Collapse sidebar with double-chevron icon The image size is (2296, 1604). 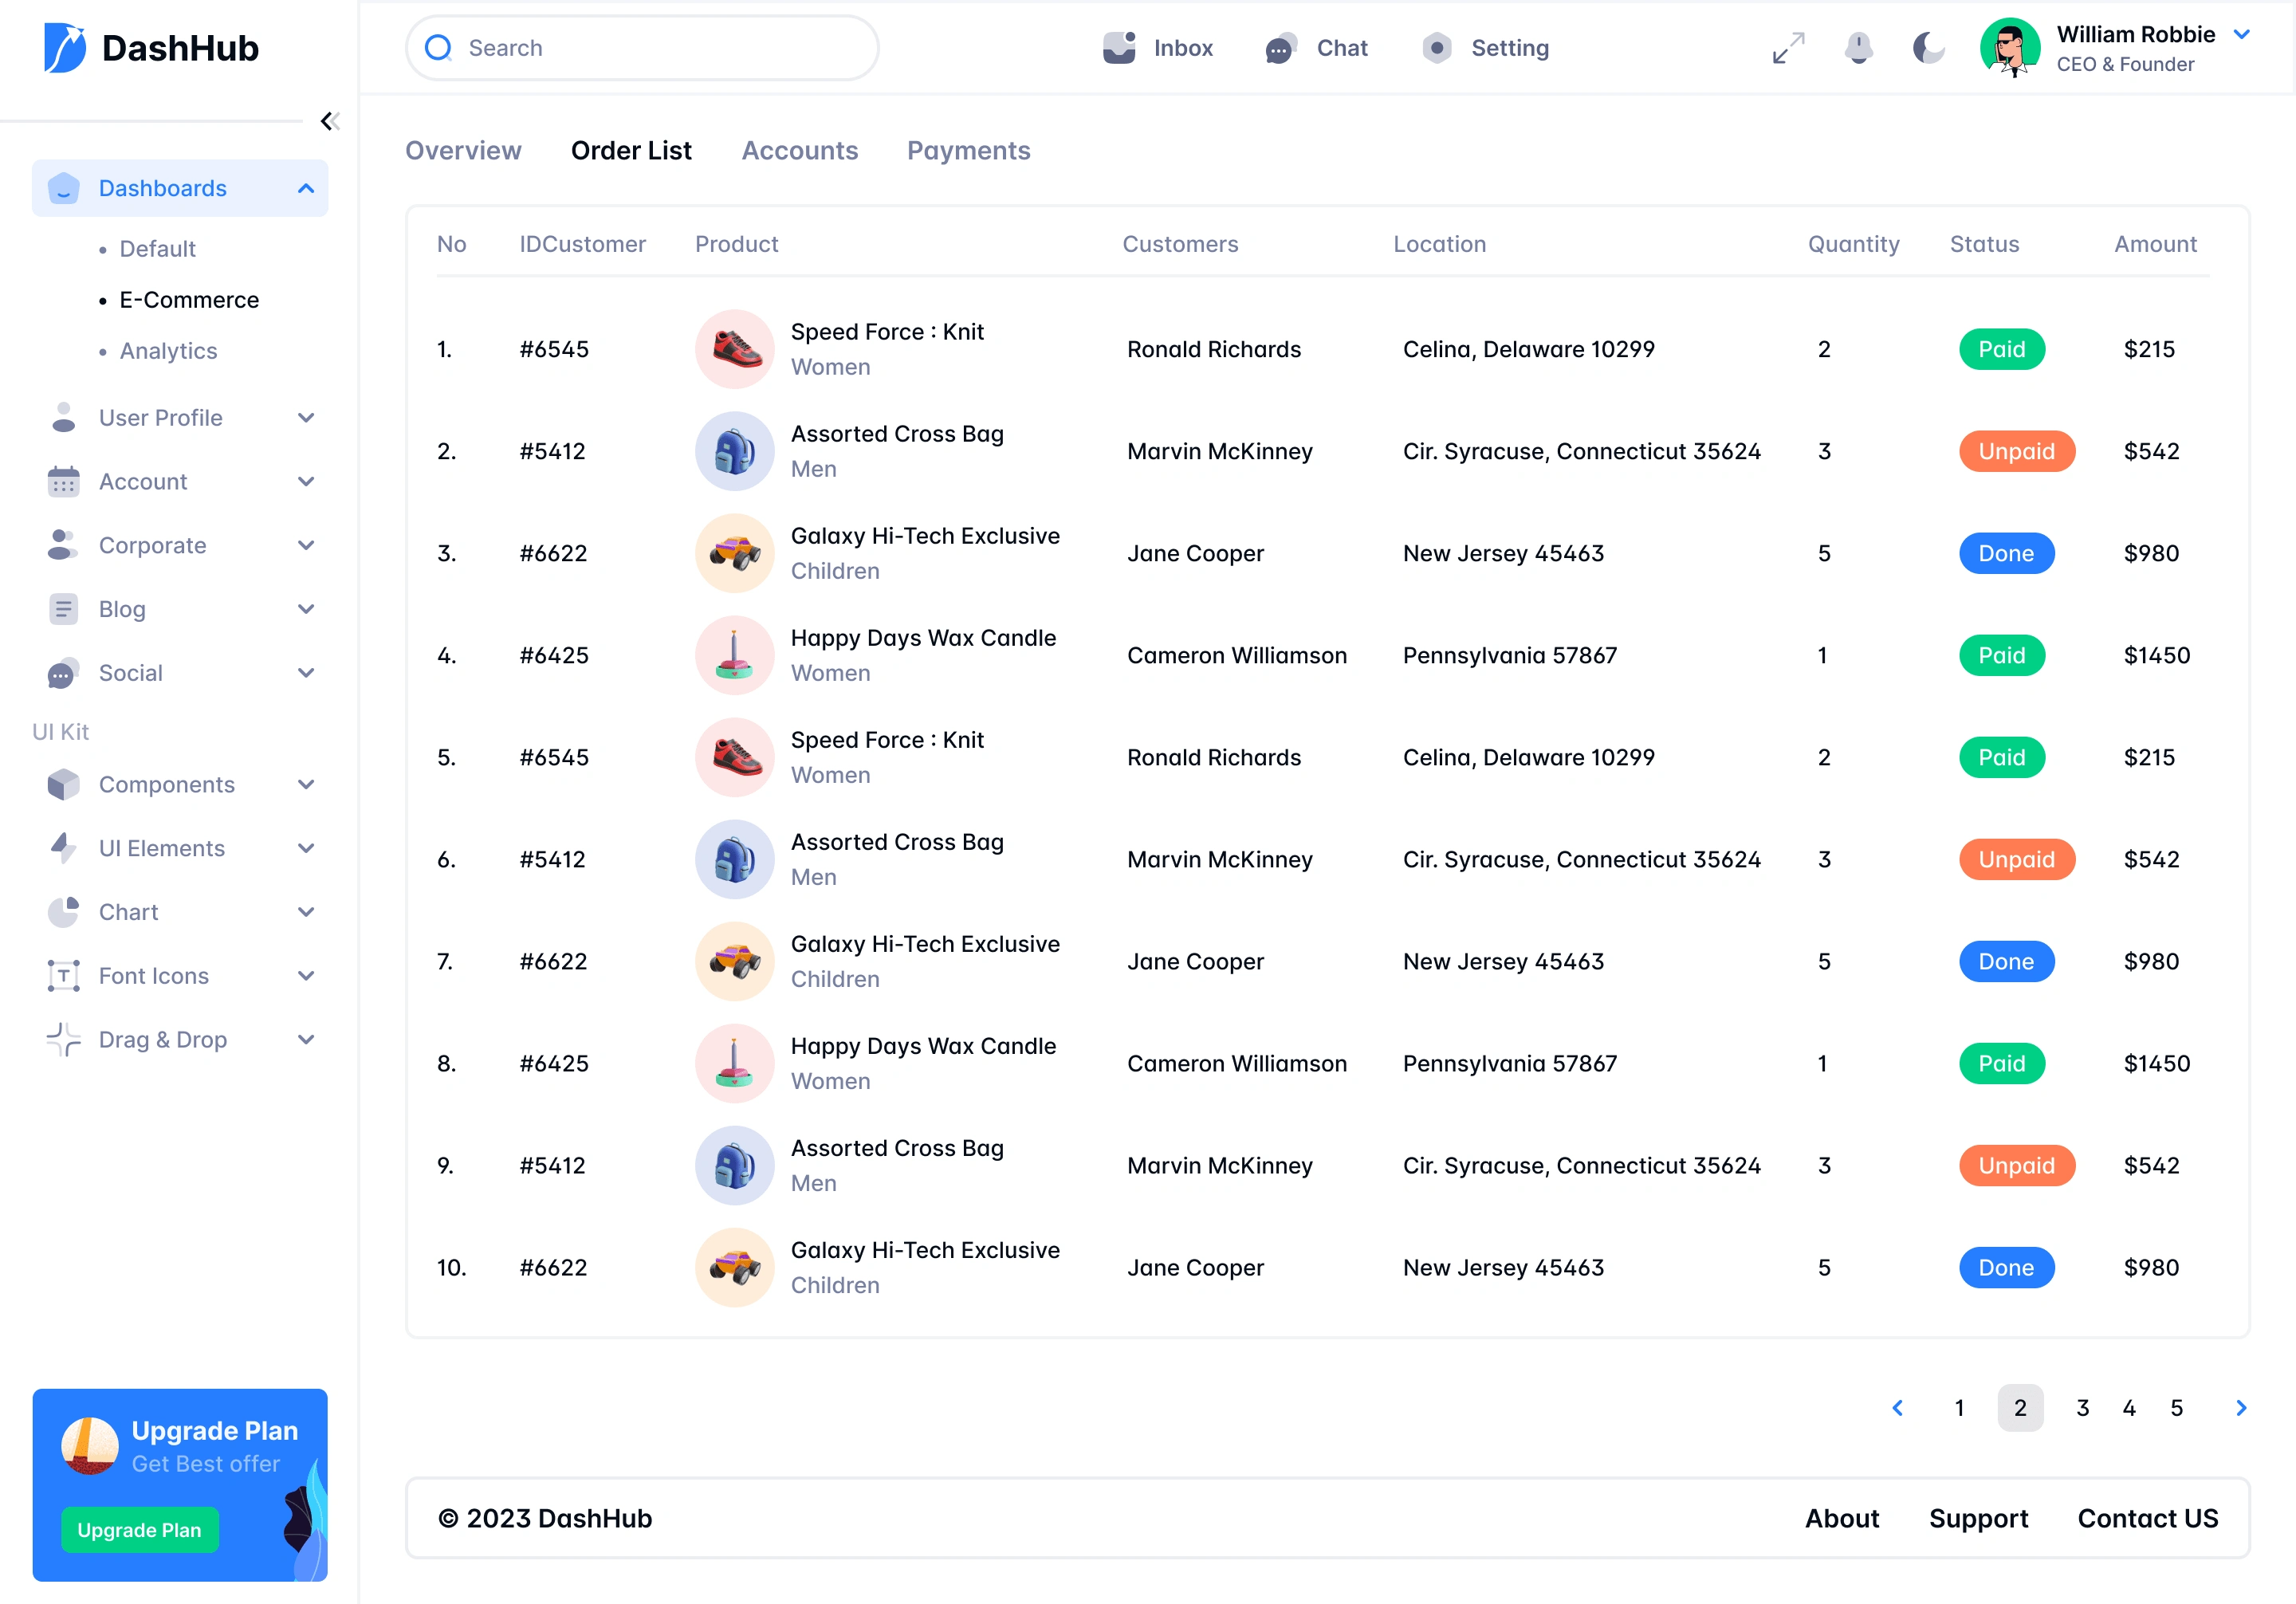tap(329, 121)
